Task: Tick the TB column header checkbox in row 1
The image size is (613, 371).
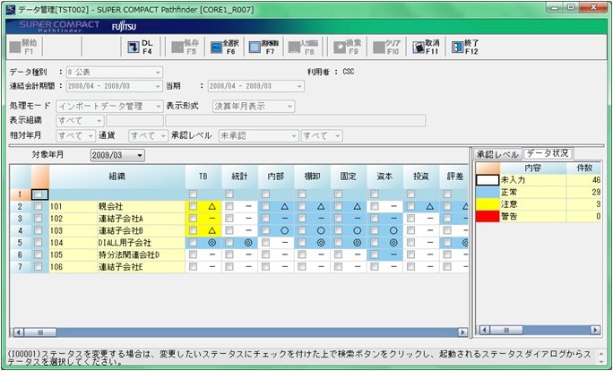Action: [x=193, y=194]
